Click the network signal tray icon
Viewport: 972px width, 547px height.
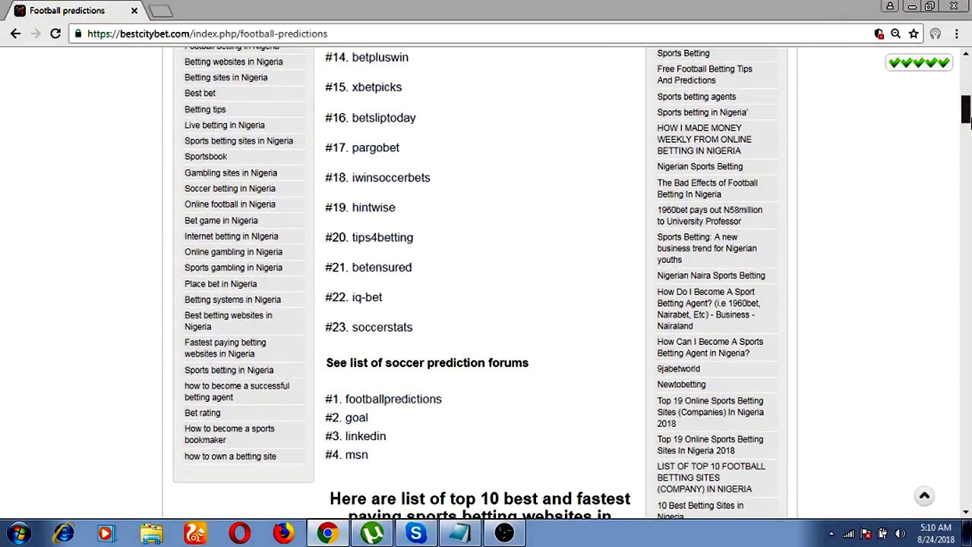(848, 534)
